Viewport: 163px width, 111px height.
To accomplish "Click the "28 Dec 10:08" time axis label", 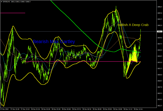I will point(118,109).
